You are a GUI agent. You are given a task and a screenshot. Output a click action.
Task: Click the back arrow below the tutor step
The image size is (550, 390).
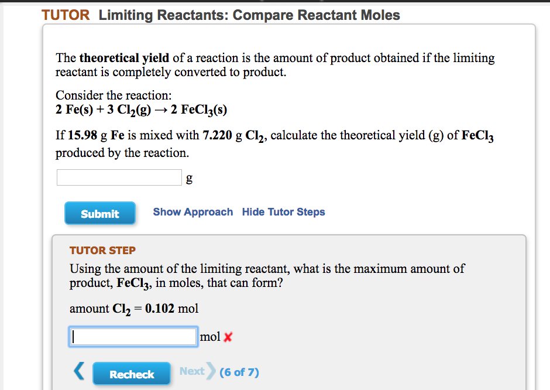(x=79, y=371)
